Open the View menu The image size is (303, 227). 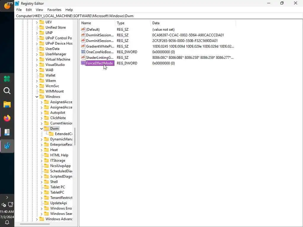39,10
